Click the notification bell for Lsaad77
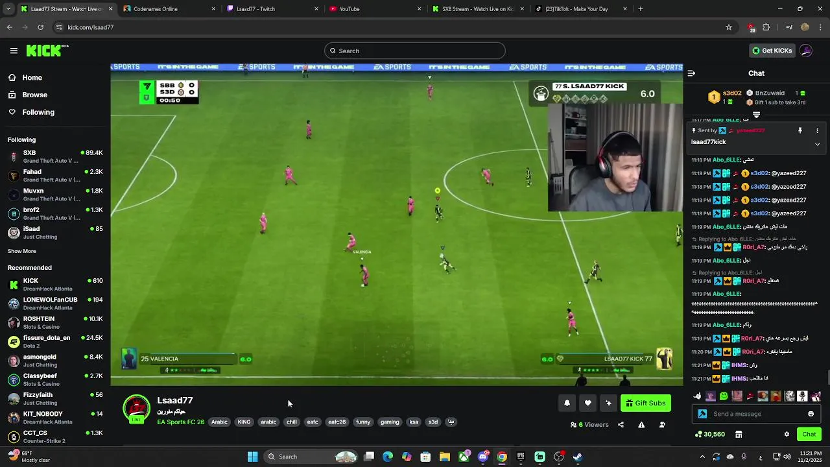The image size is (830, 467). click(x=567, y=403)
